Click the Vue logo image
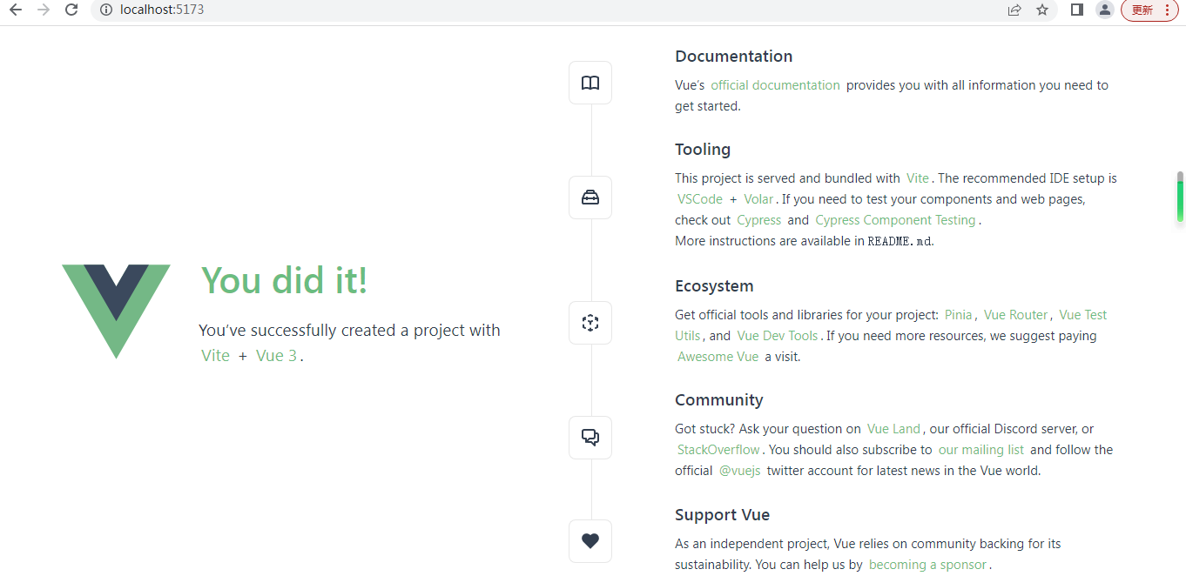1186x576 pixels. [116, 311]
